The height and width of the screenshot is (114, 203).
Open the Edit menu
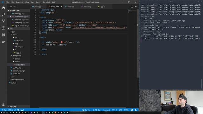pos(12,2)
